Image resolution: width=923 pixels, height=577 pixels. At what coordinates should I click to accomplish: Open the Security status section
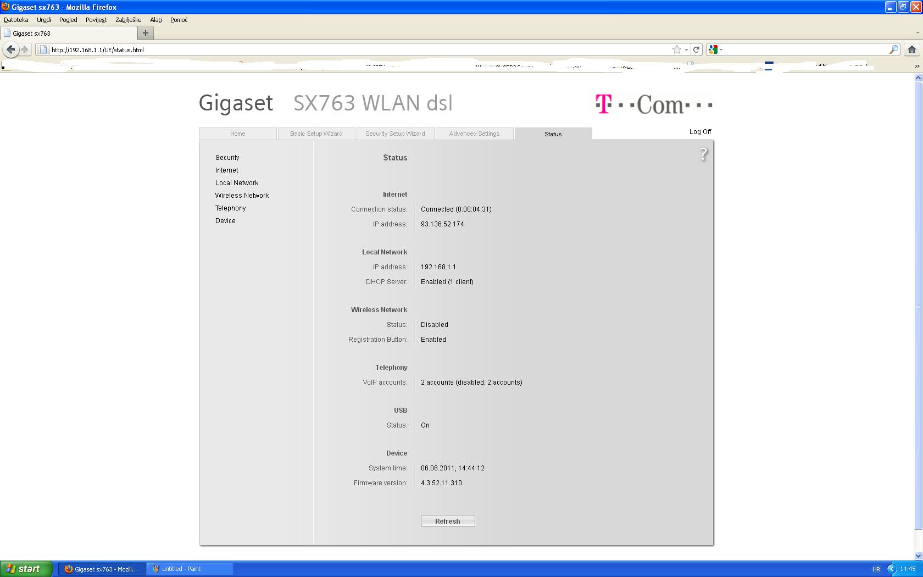(x=227, y=158)
